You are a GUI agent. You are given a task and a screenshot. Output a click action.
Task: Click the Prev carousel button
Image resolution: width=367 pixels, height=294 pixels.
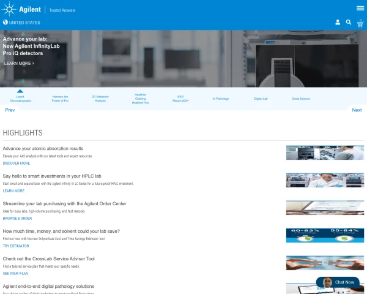10,110
